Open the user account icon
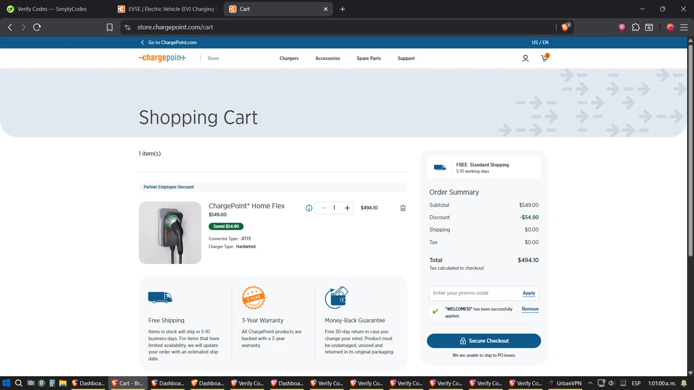This screenshot has width=694, height=390. tap(525, 58)
